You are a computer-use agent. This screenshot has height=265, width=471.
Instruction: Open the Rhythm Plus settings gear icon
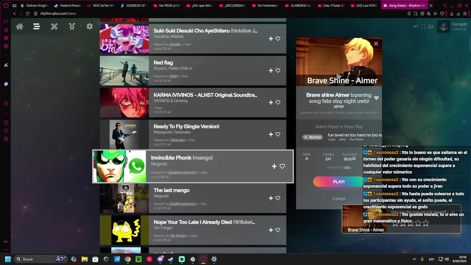tap(89, 26)
